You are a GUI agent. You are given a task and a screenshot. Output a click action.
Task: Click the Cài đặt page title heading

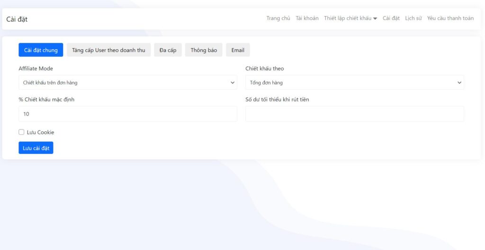[x=17, y=19]
